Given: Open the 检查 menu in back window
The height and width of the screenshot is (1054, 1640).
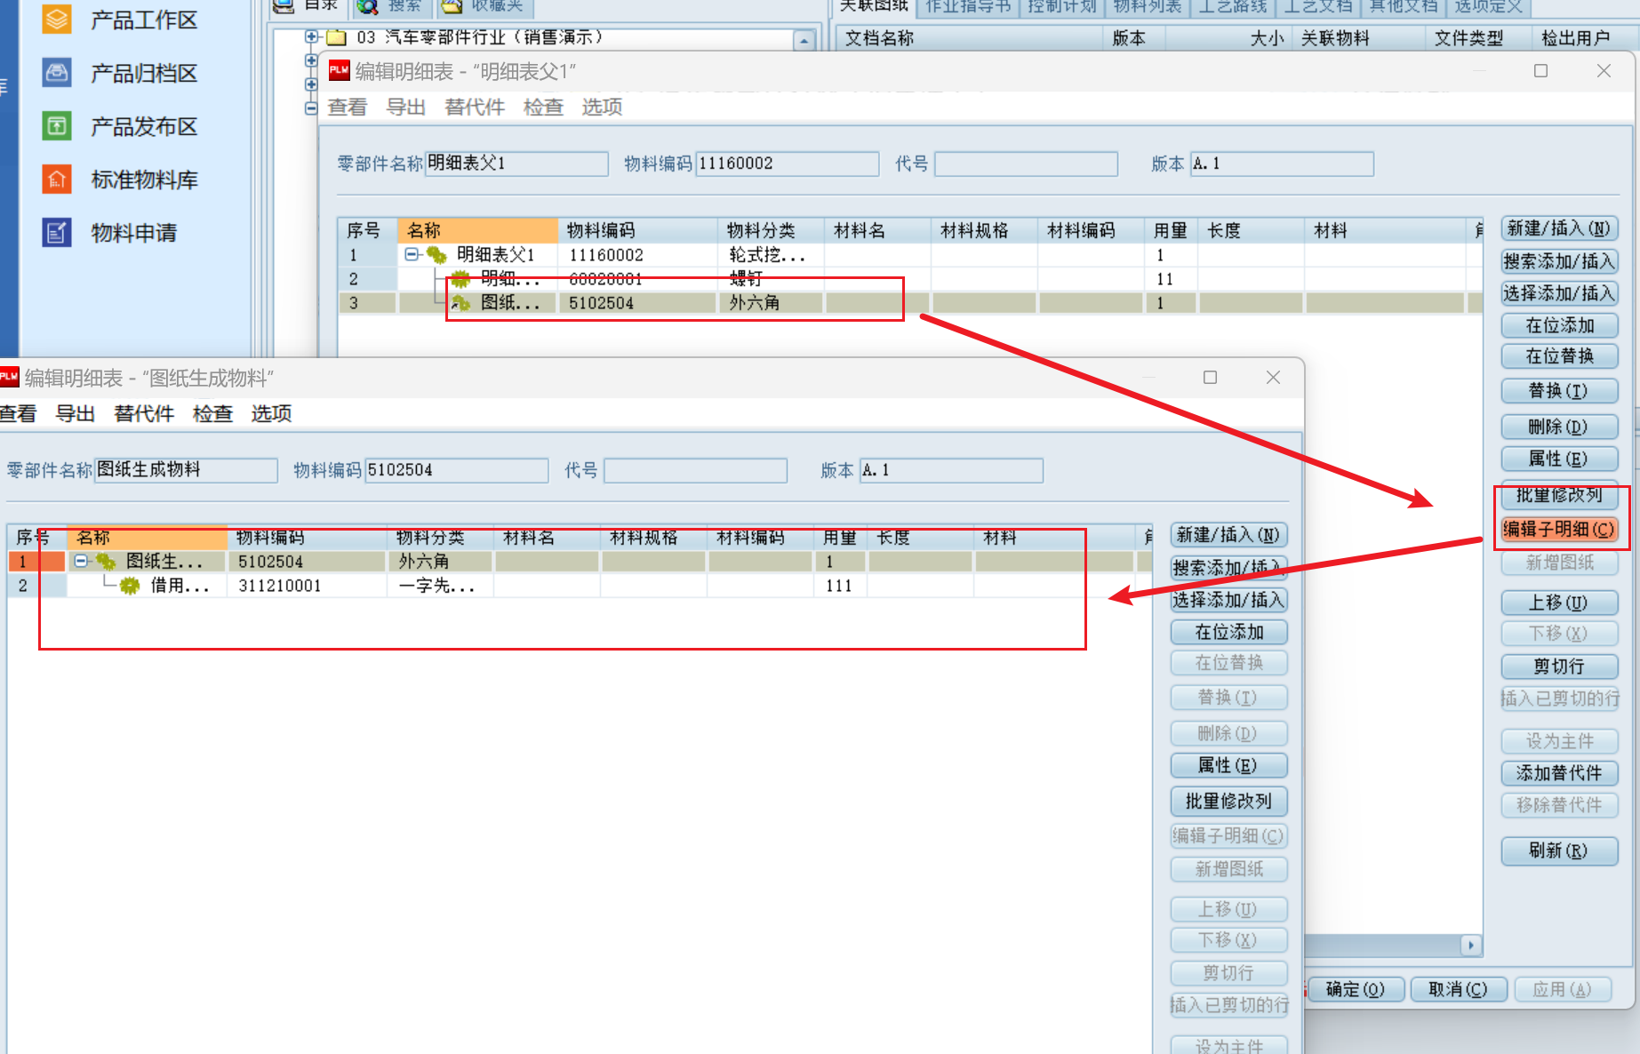Looking at the screenshot, I should pos(543,107).
